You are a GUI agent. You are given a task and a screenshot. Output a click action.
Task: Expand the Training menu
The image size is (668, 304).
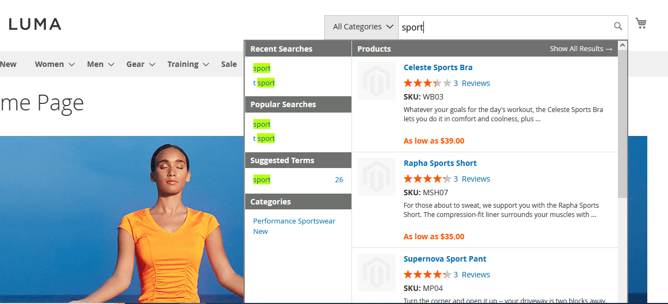(x=188, y=64)
